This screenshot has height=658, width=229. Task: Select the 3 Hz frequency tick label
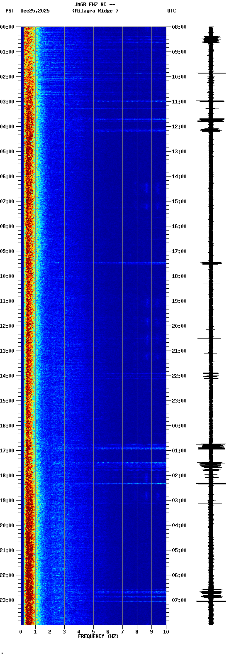[x=64, y=632]
